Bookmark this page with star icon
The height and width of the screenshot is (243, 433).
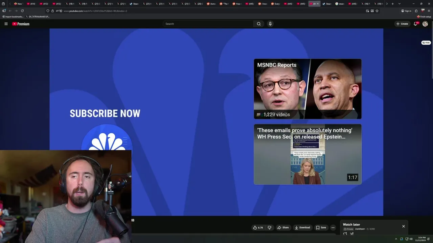point(377,11)
